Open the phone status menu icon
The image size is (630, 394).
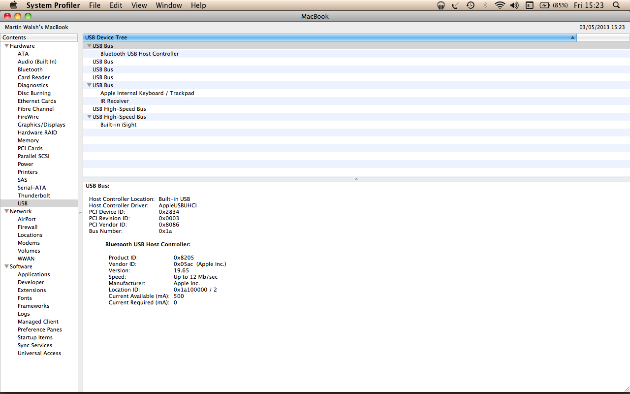click(x=455, y=5)
